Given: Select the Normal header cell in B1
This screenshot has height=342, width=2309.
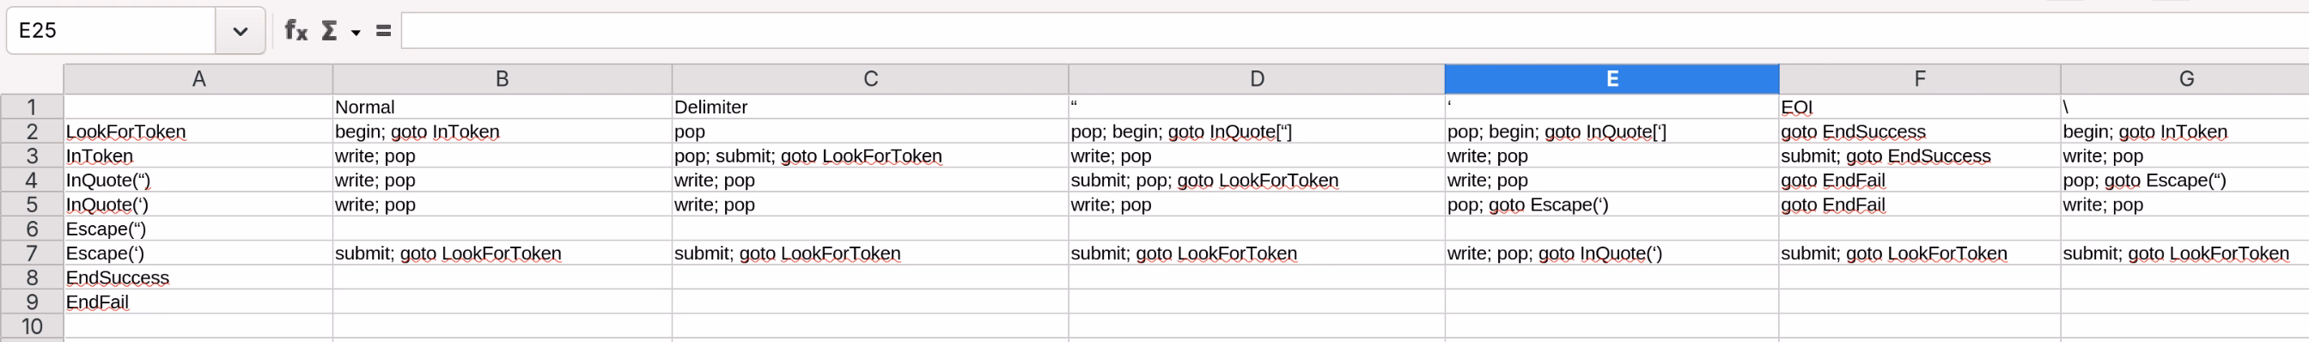Looking at the screenshot, I should (x=502, y=107).
